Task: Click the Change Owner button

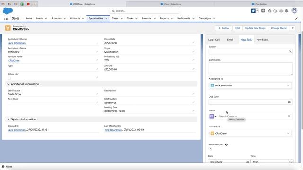Action: [279, 28]
